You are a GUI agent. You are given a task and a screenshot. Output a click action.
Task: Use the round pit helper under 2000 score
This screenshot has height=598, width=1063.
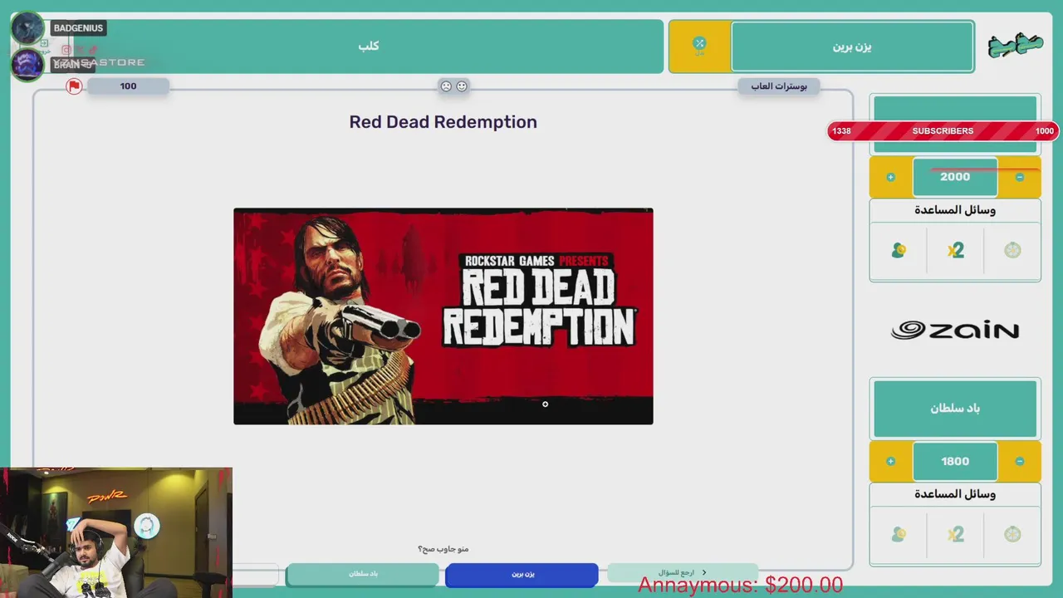1012,250
